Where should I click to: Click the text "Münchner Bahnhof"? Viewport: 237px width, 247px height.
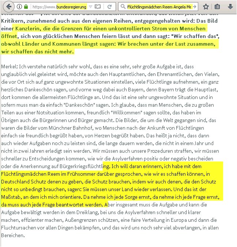coord(71,128)
